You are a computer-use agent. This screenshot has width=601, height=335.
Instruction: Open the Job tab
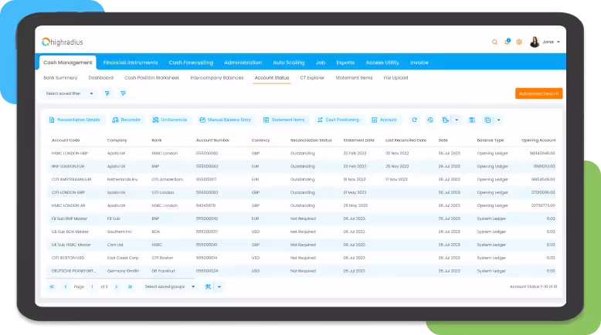(x=321, y=63)
